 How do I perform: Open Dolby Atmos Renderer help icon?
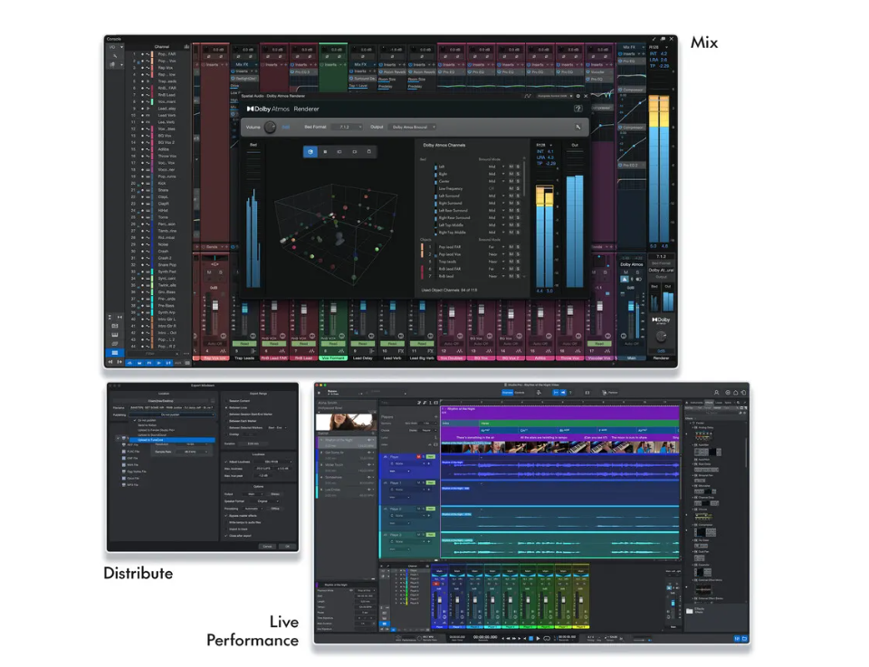(578, 109)
